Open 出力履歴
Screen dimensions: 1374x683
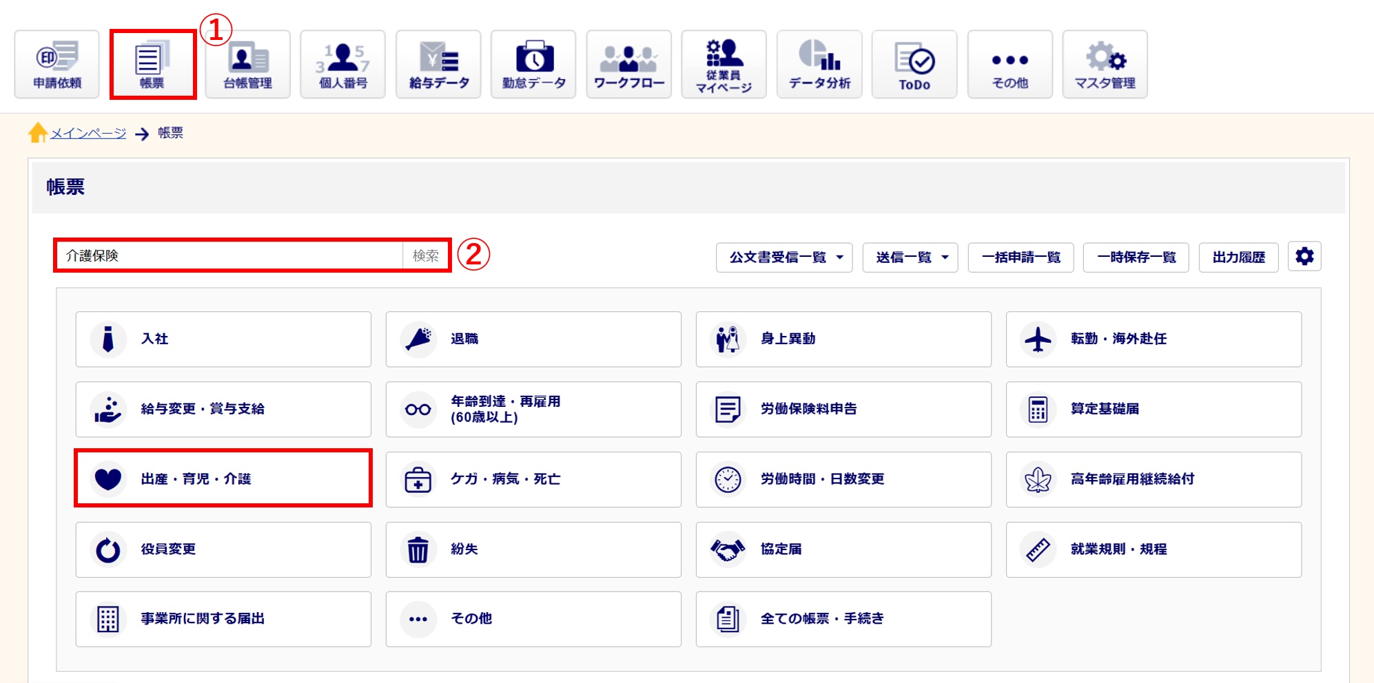pyautogui.click(x=1239, y=258)
